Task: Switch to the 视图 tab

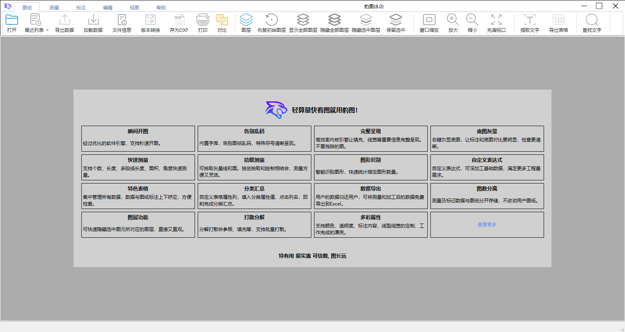Action: [134, 7]
